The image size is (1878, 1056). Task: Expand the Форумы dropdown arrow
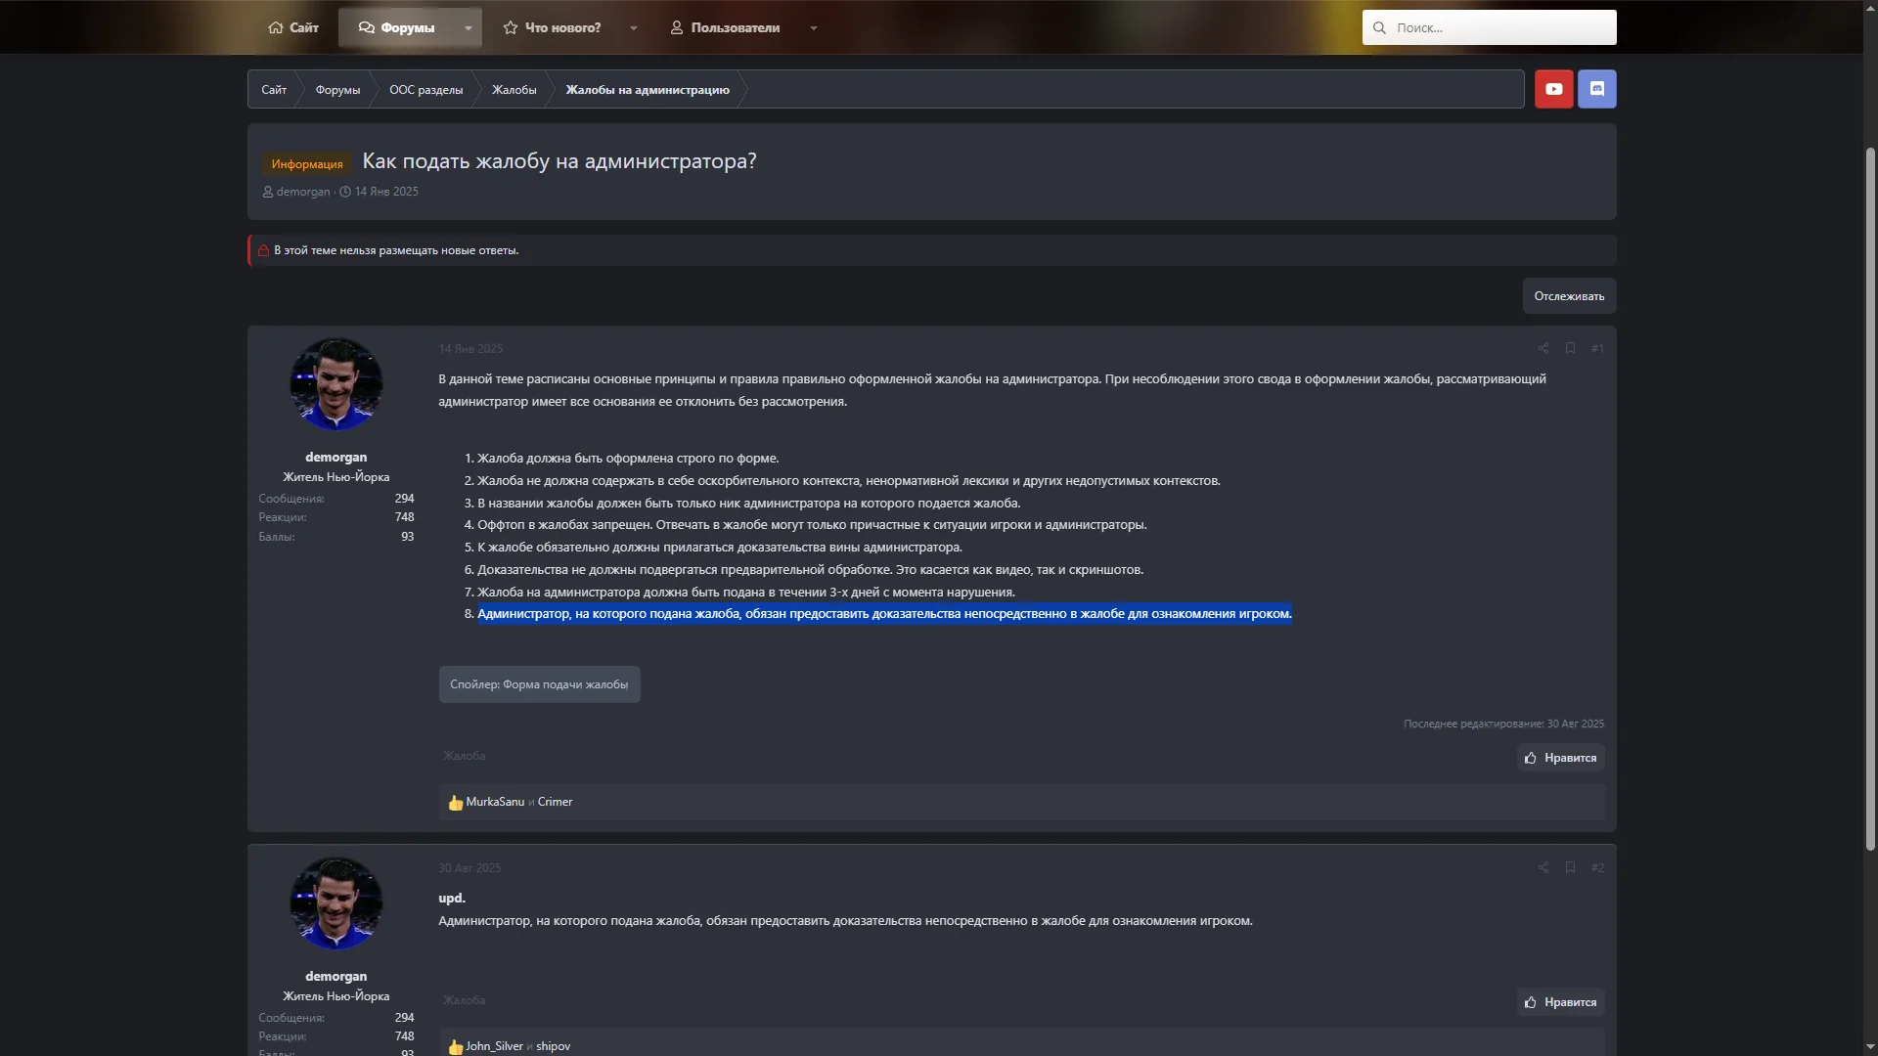[x=469, y=27]
